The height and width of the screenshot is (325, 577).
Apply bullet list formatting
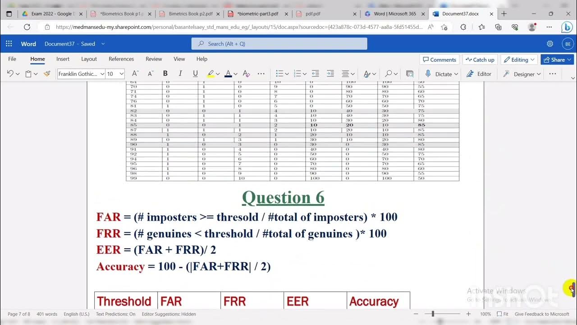[279, 74]
